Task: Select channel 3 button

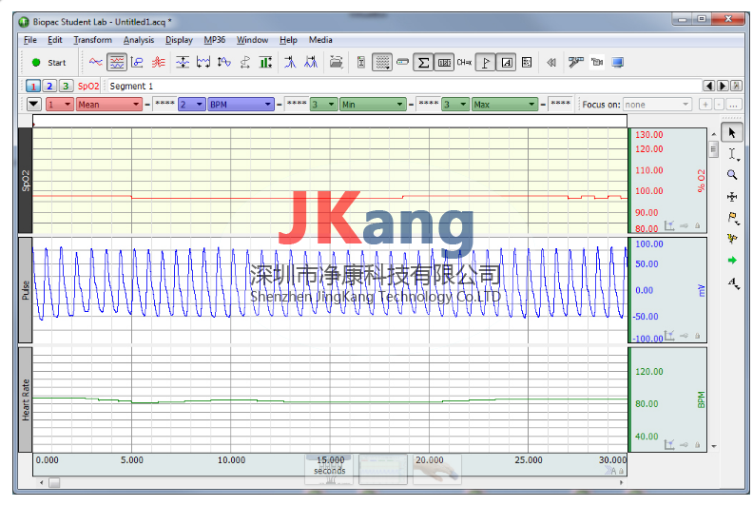Action: pyautogui.click(x=66, y=86)
